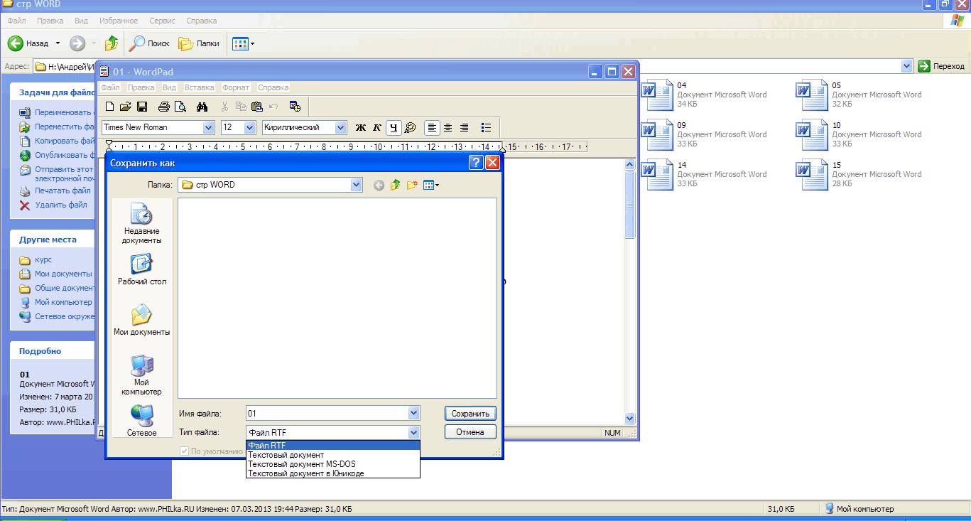Go up one level in save dialog
The image size is (971, 521).
click(x=395, y=186)
